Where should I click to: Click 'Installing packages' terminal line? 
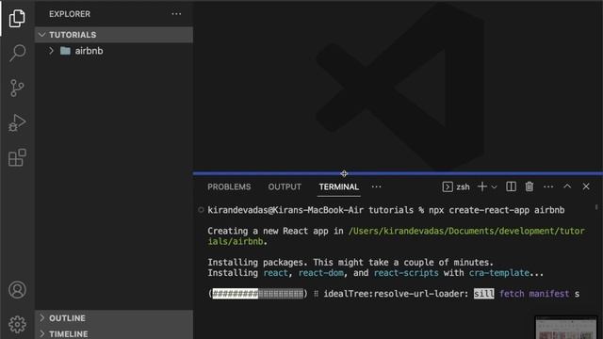350,263
